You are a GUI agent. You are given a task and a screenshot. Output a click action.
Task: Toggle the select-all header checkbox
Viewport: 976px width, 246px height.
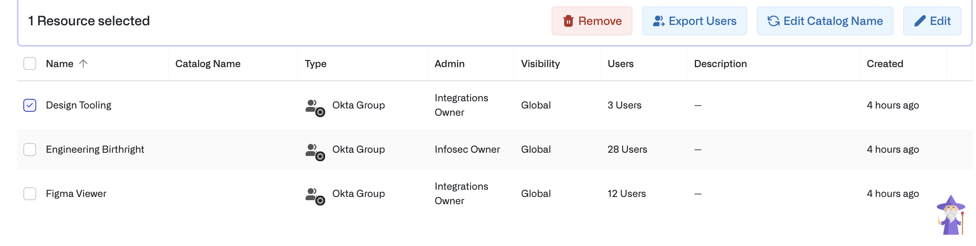click(30, 64)
